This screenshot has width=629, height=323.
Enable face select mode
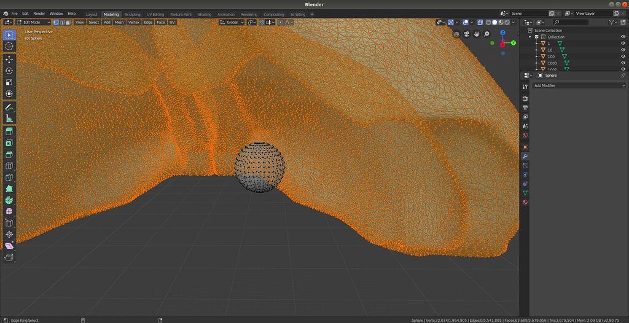click(68, 23)
